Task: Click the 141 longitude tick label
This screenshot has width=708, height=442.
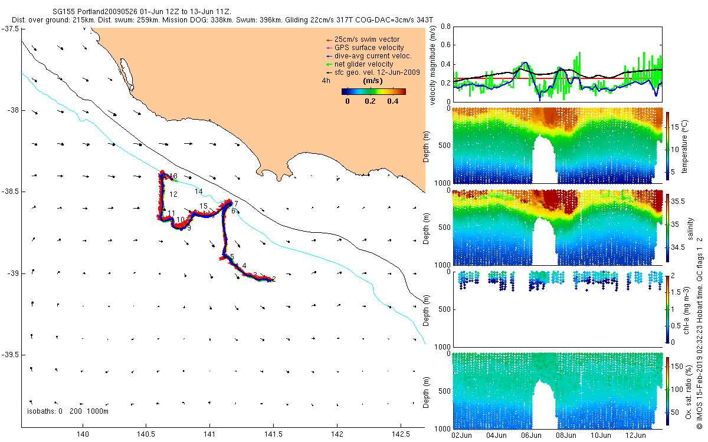Action: 209,434
